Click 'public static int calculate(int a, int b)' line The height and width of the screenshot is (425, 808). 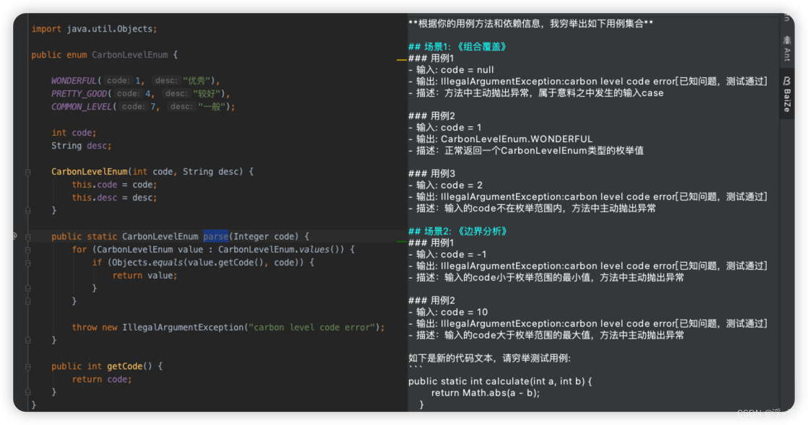(500, 381)
